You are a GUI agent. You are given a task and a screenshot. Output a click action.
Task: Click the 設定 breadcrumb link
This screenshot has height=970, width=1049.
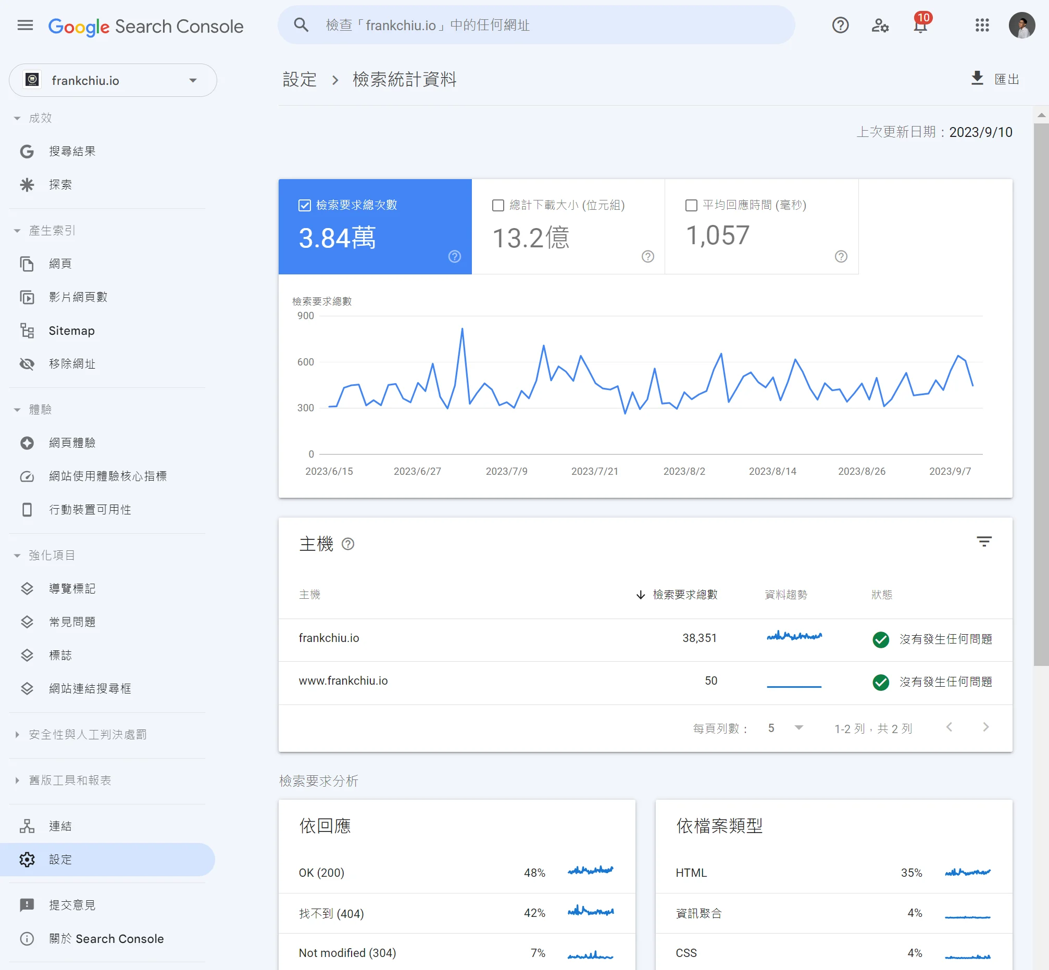(x=300, y=79)
